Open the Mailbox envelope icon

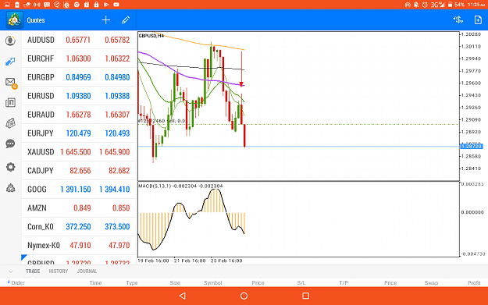(11, 83)
